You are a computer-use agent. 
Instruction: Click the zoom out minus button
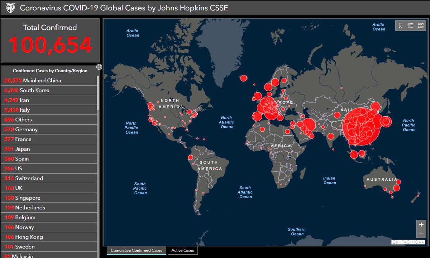pos(421,233)
